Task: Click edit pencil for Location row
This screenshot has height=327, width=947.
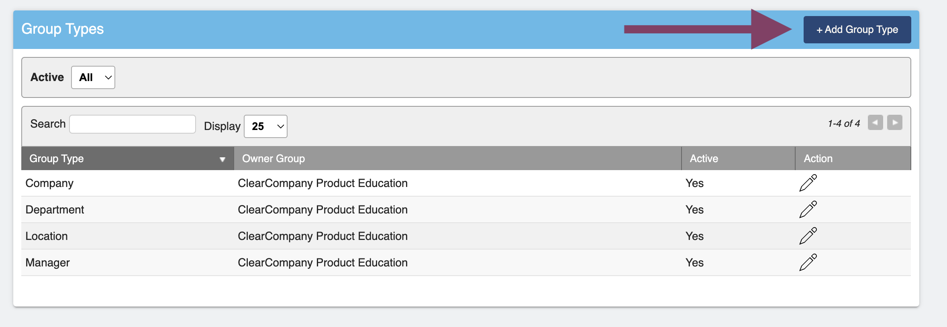Action: (x=808, y=236)
